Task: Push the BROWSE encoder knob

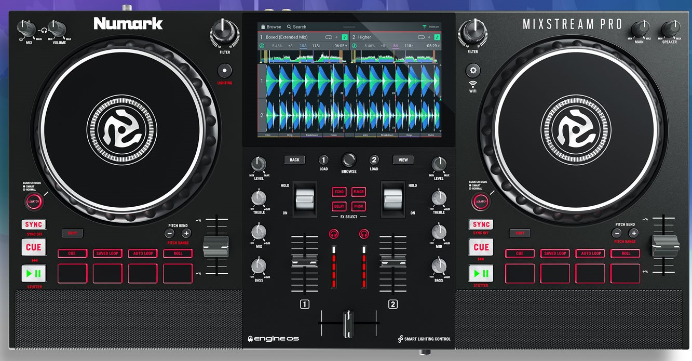Action: click(349, 159)
